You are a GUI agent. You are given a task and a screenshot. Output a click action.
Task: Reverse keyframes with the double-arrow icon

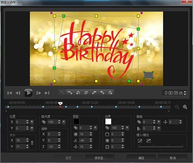pyautogui.click(x=86, y=93)
